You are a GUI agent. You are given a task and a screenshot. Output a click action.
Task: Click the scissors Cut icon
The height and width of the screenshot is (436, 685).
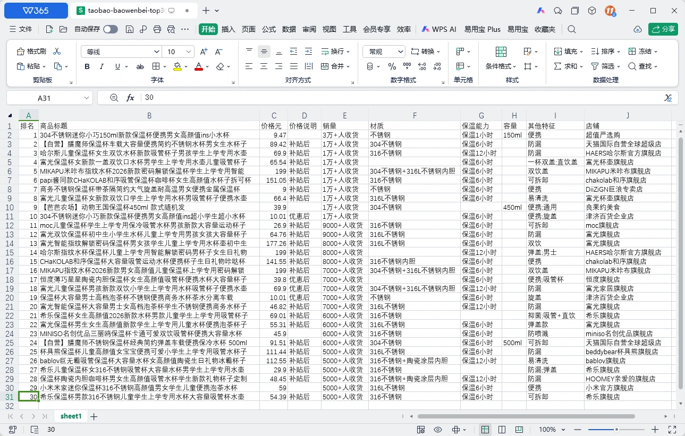57,52
